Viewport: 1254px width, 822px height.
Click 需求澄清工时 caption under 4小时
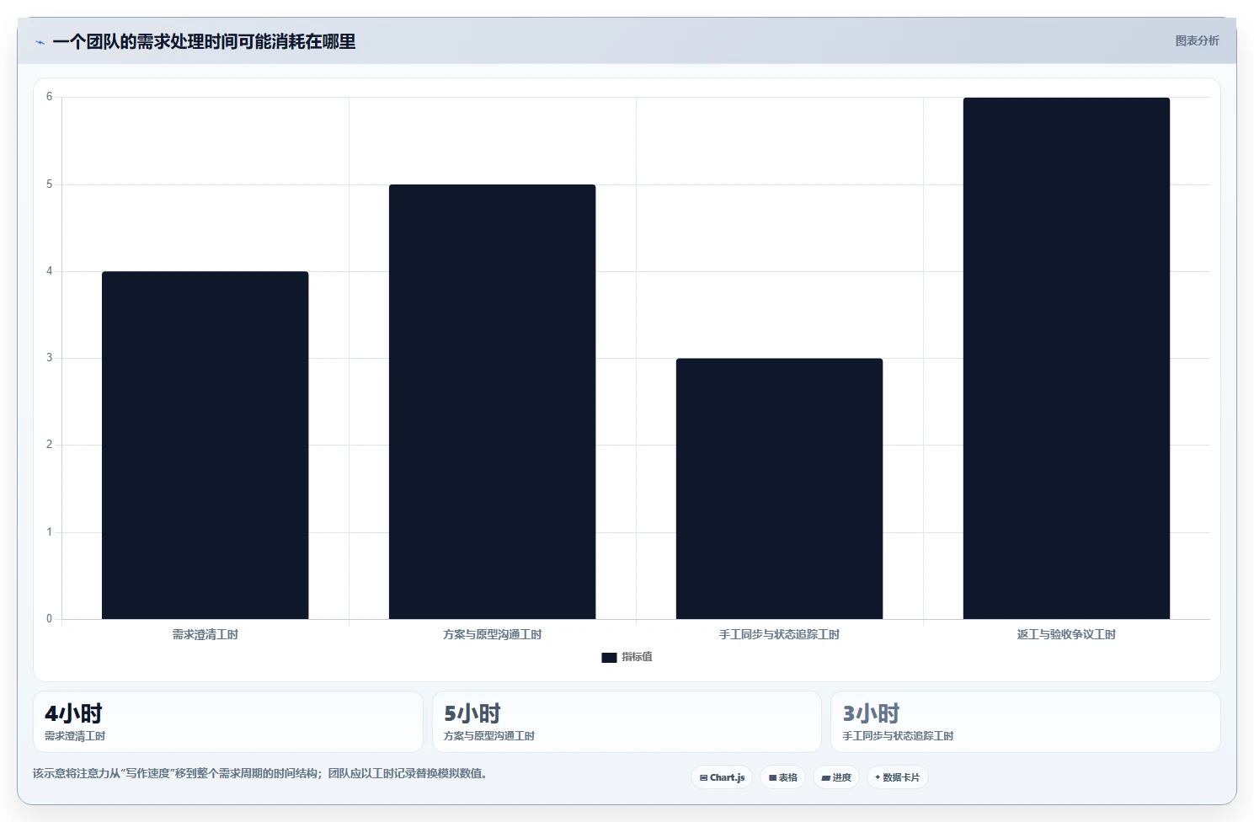75,736
